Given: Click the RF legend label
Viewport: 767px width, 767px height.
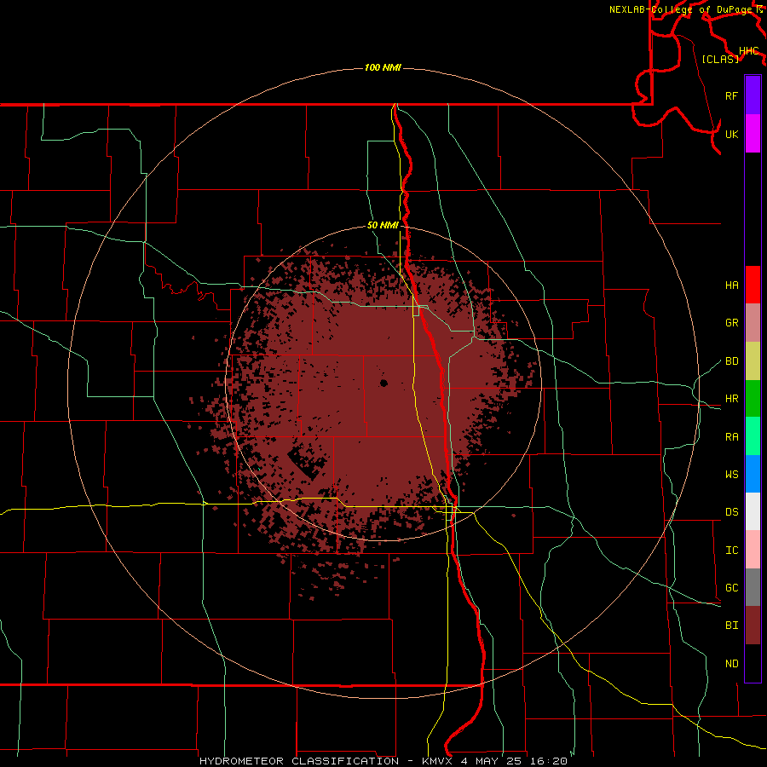Looking at the screenshot, I should (x=732, y=95).
